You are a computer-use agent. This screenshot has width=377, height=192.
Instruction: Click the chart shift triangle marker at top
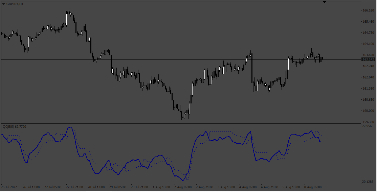(324, 2)
